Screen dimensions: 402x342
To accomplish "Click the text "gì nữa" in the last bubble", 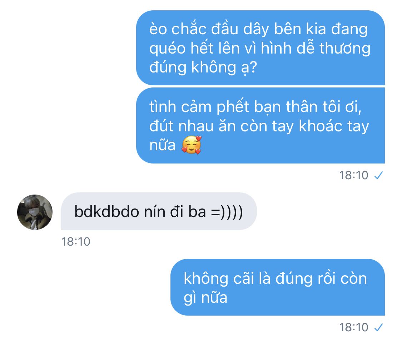I will click(x=205, y=298).
